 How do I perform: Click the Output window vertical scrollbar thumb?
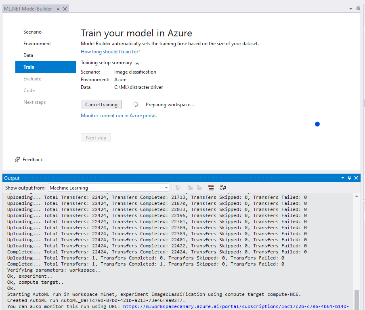click(356, 299)
